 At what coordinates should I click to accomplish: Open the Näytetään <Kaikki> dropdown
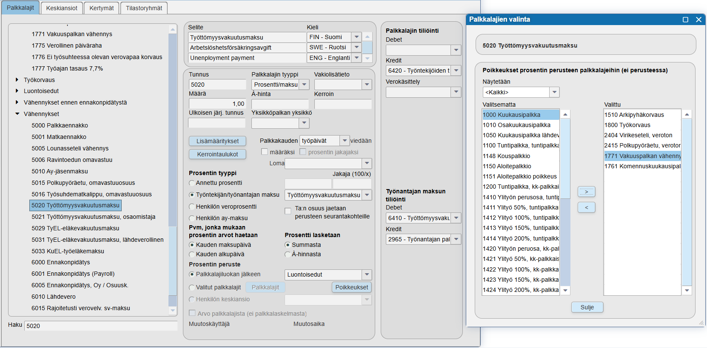(554, 92)
